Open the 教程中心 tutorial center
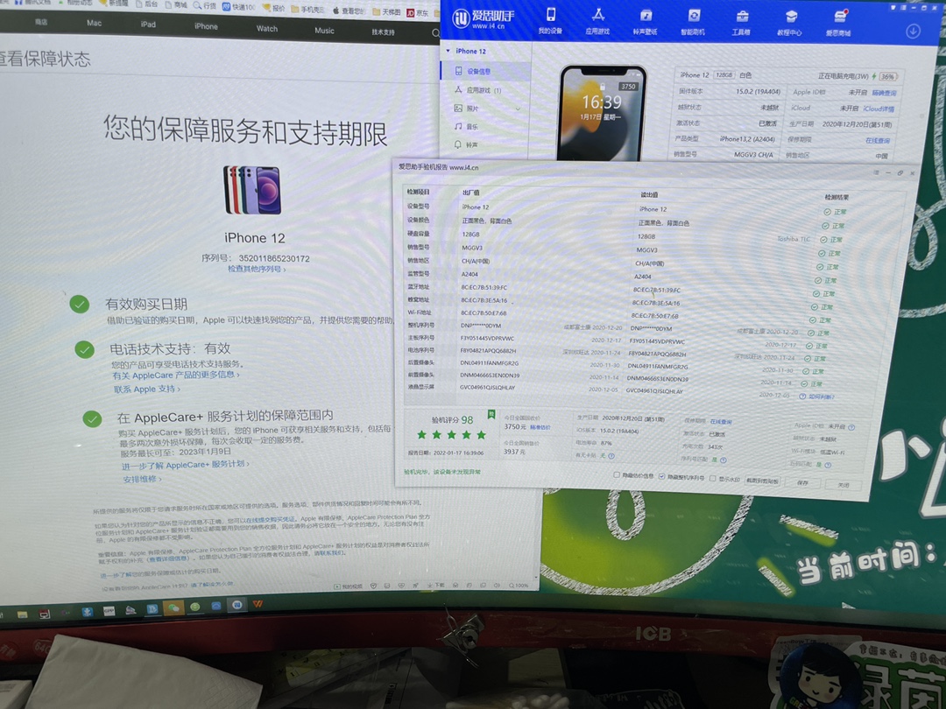 coord(790,24)
